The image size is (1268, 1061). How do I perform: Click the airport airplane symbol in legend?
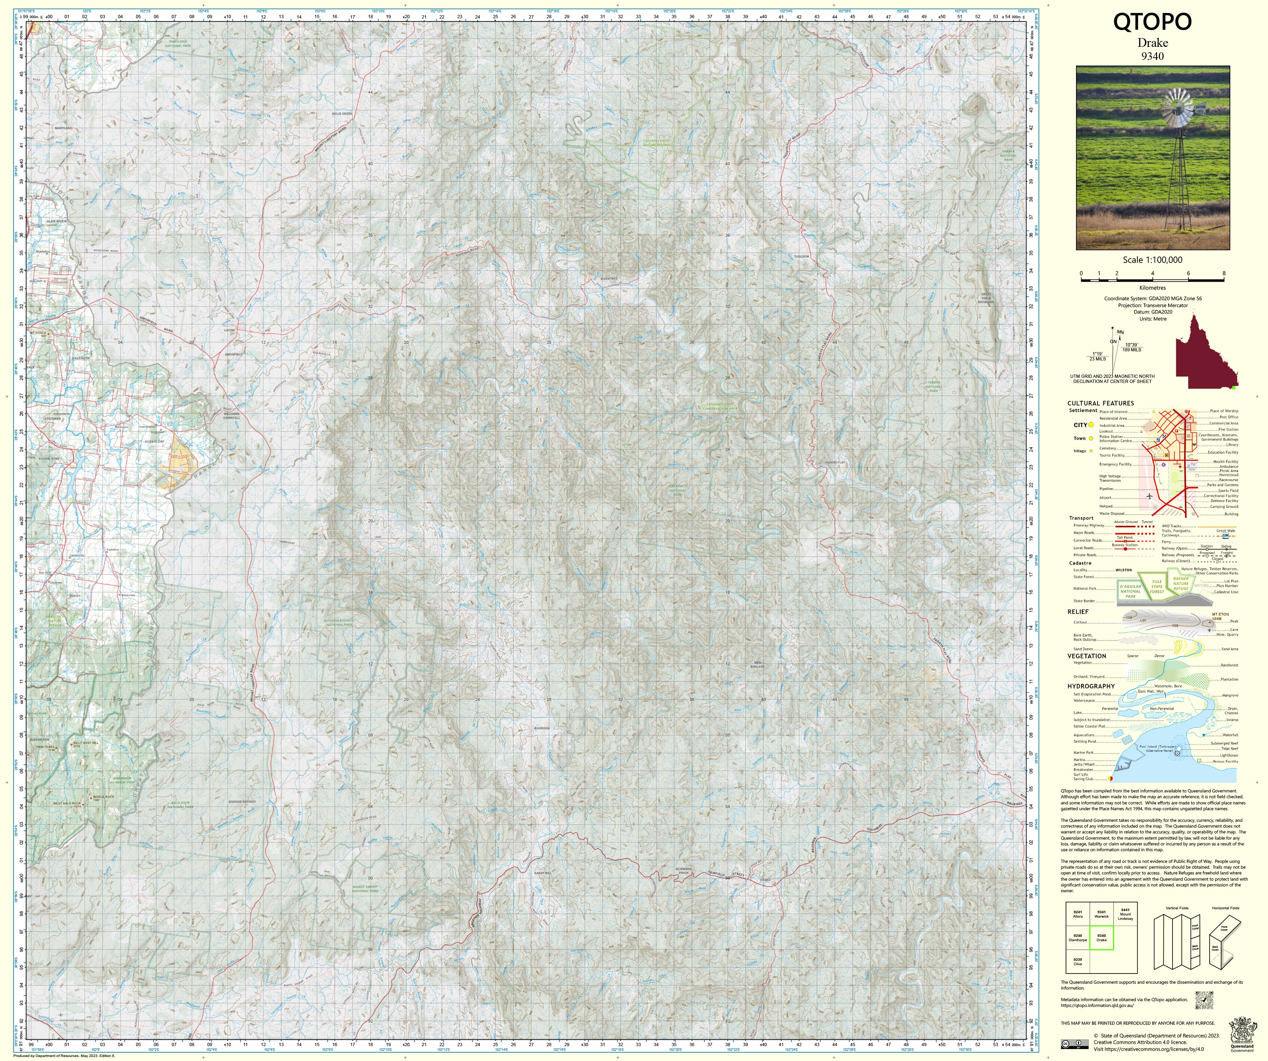[x=1150, y=497]
